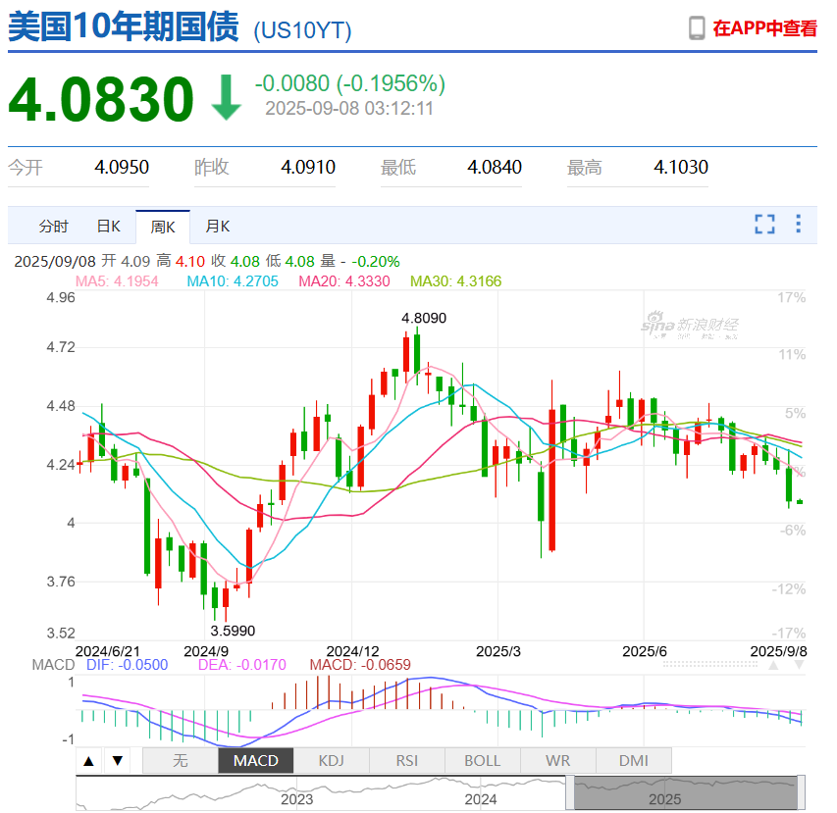837x813 pixels.
Task: Expand the chart to fullscreen
Action: pyautogui.click(x=764, y=225)
